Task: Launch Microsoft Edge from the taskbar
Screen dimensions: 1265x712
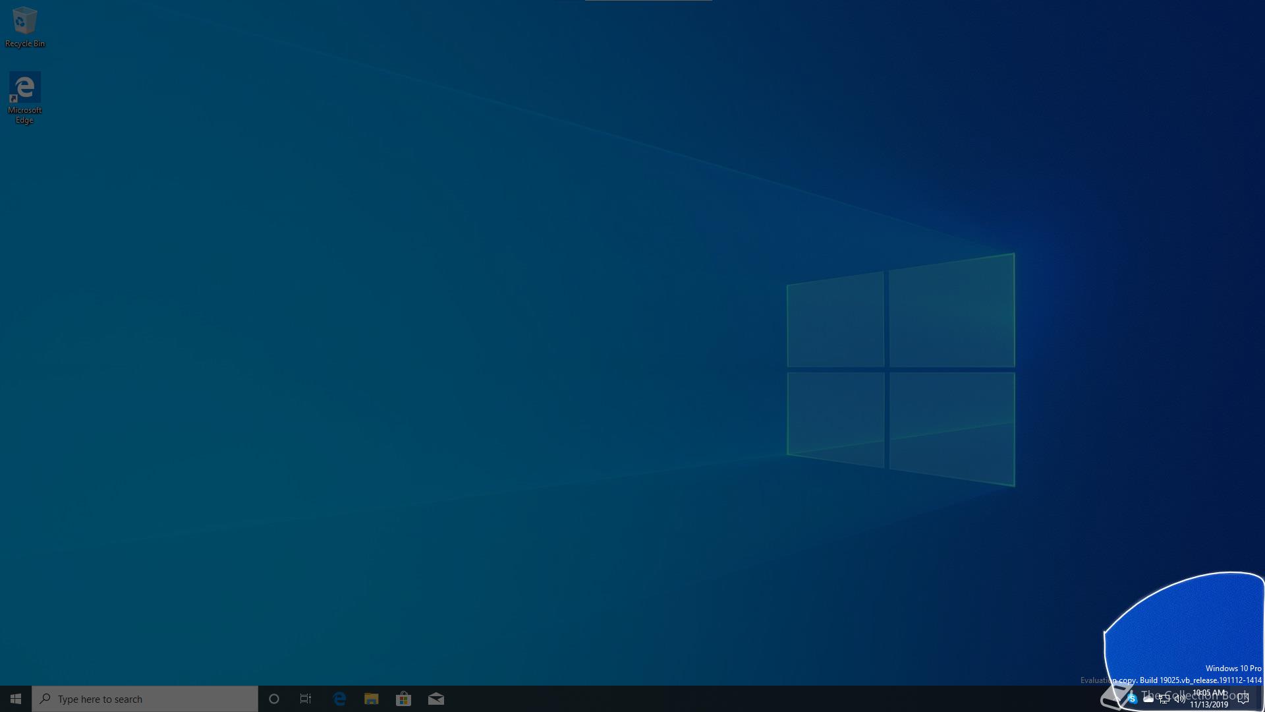Action: coord(339,699)
